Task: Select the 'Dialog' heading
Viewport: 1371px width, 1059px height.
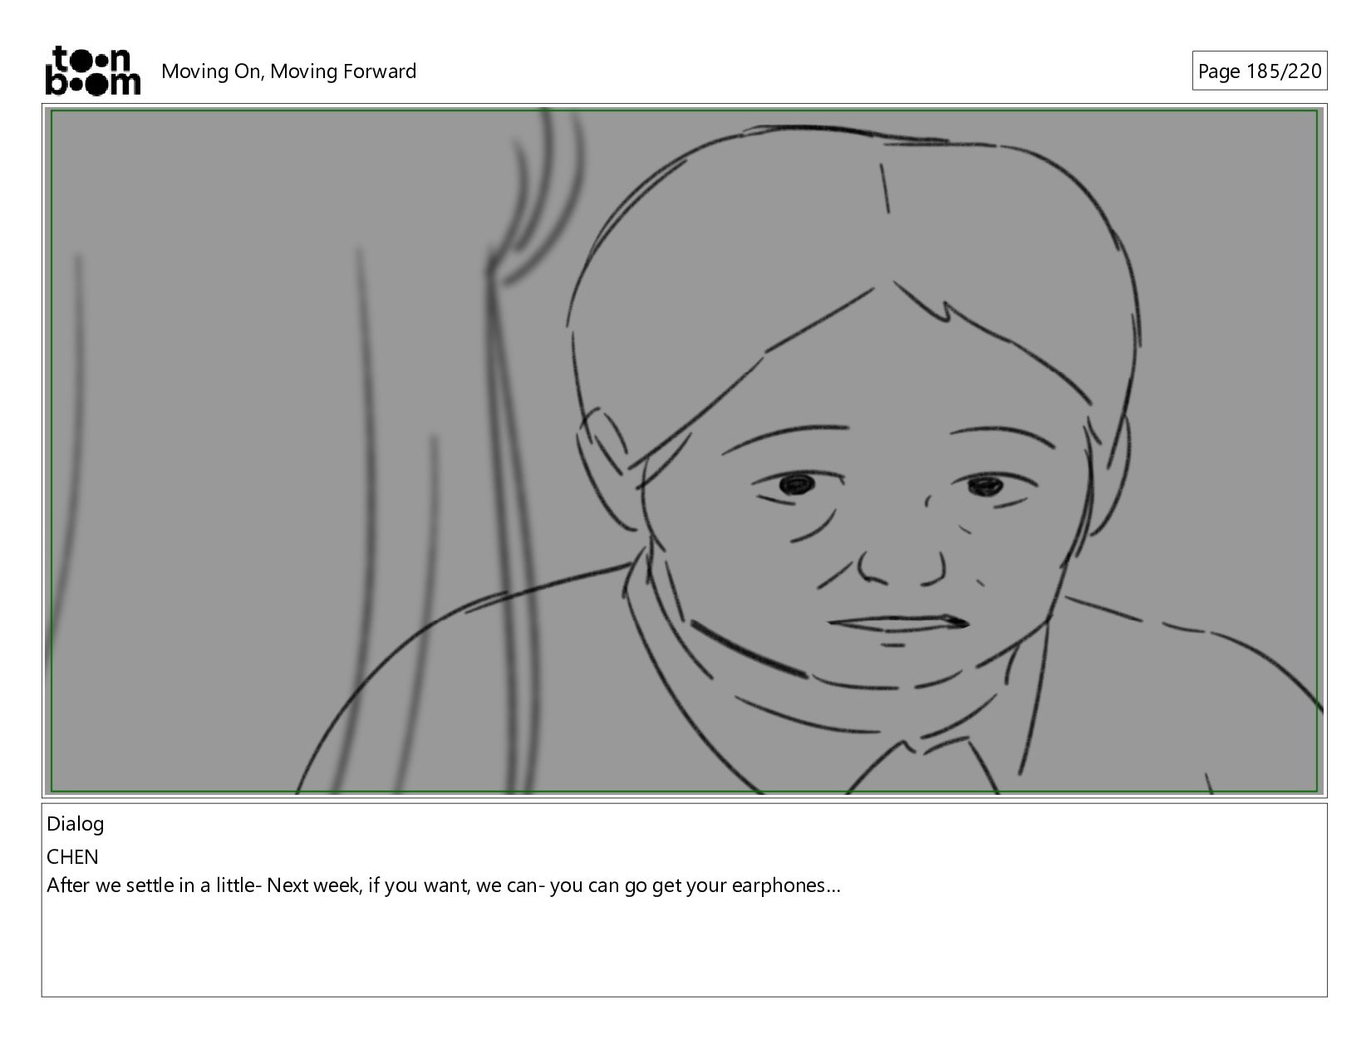Action: tap(76, 824)
